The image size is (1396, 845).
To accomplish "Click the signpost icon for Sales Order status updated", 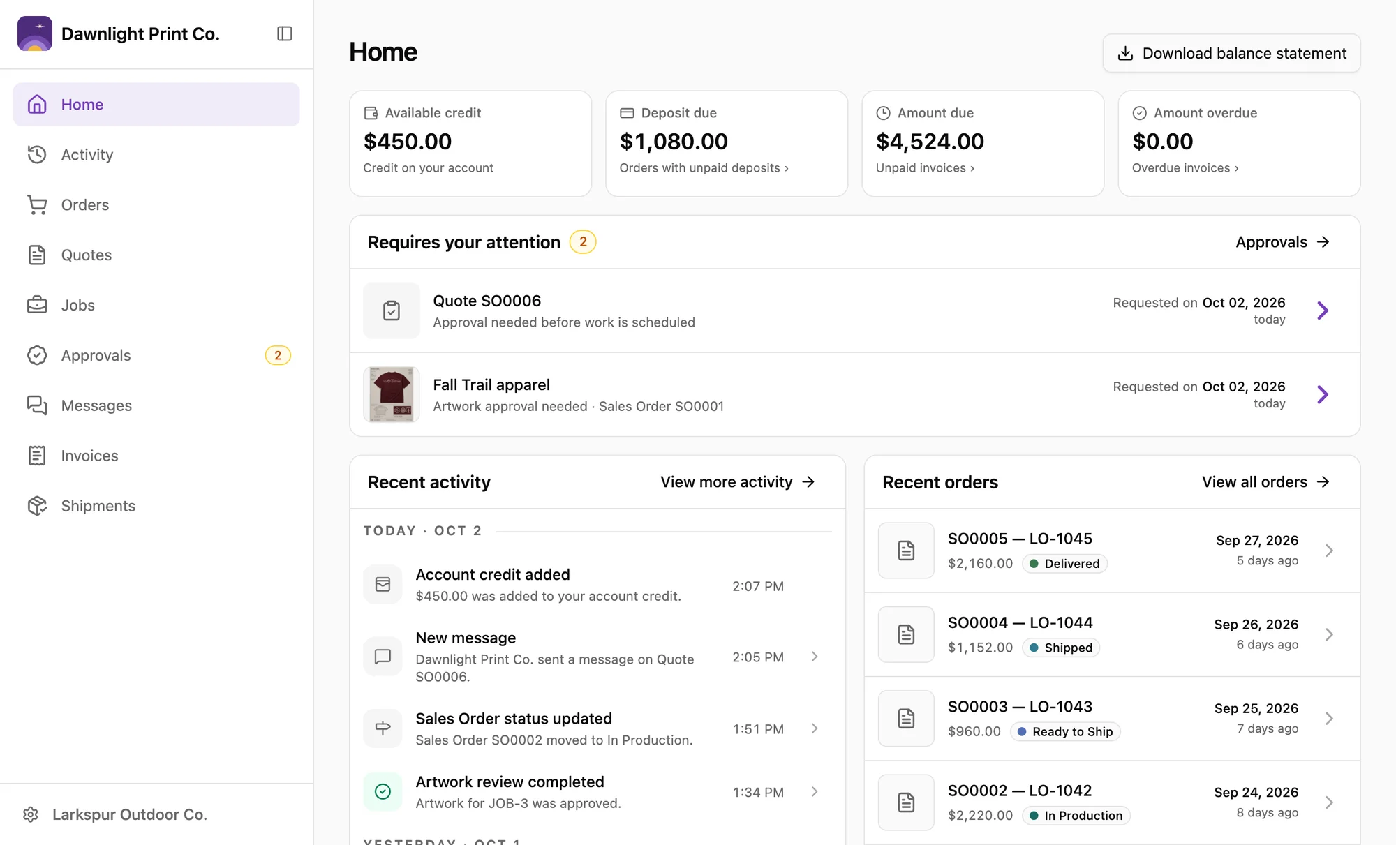I will click(x=383, y=728).
